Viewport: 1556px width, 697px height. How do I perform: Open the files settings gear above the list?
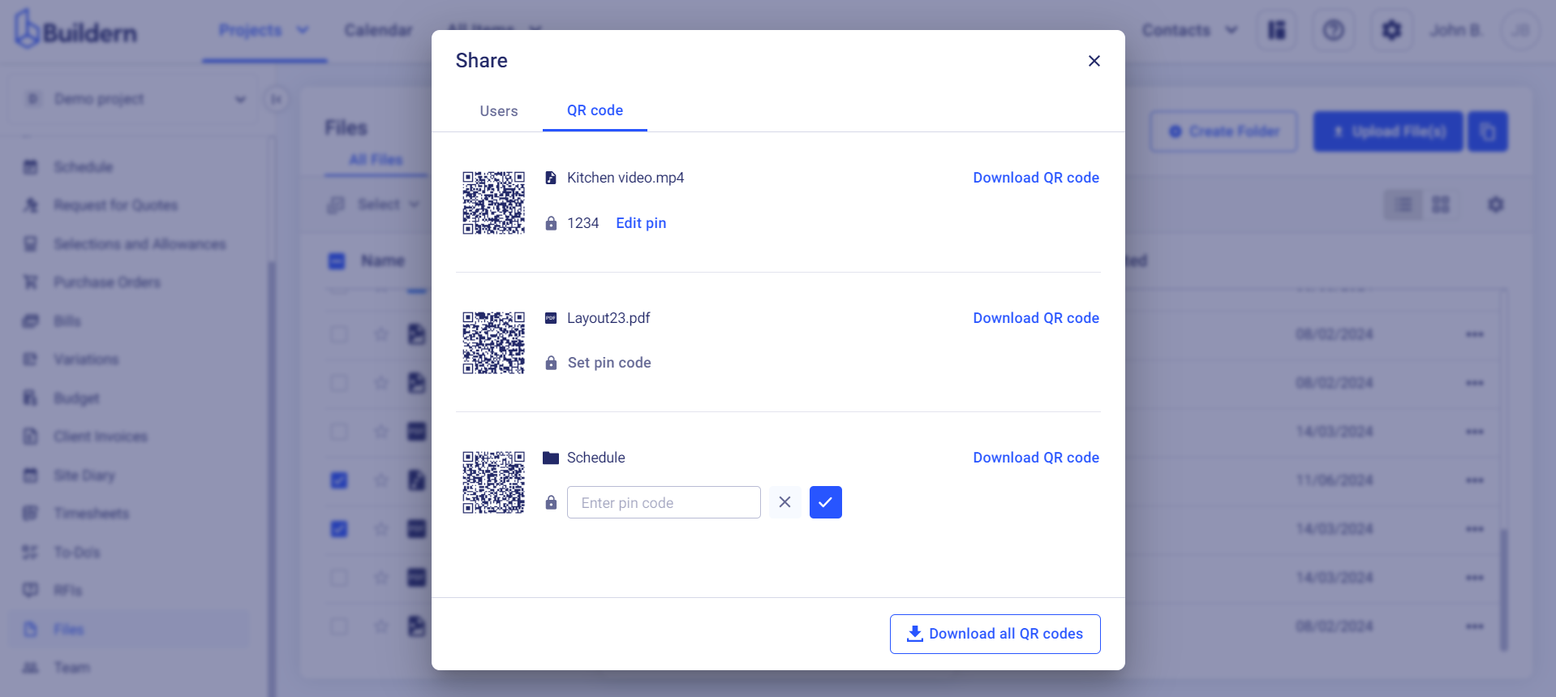point(1495,204)
